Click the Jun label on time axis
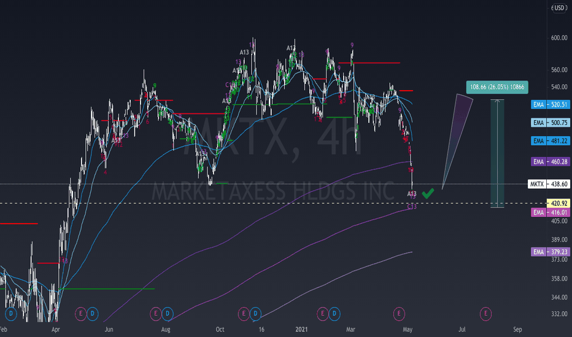 click(109, 330)
